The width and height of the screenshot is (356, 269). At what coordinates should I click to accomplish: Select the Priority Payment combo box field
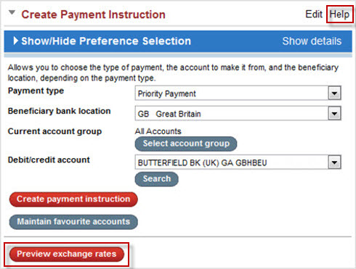[x=238, y=94]
